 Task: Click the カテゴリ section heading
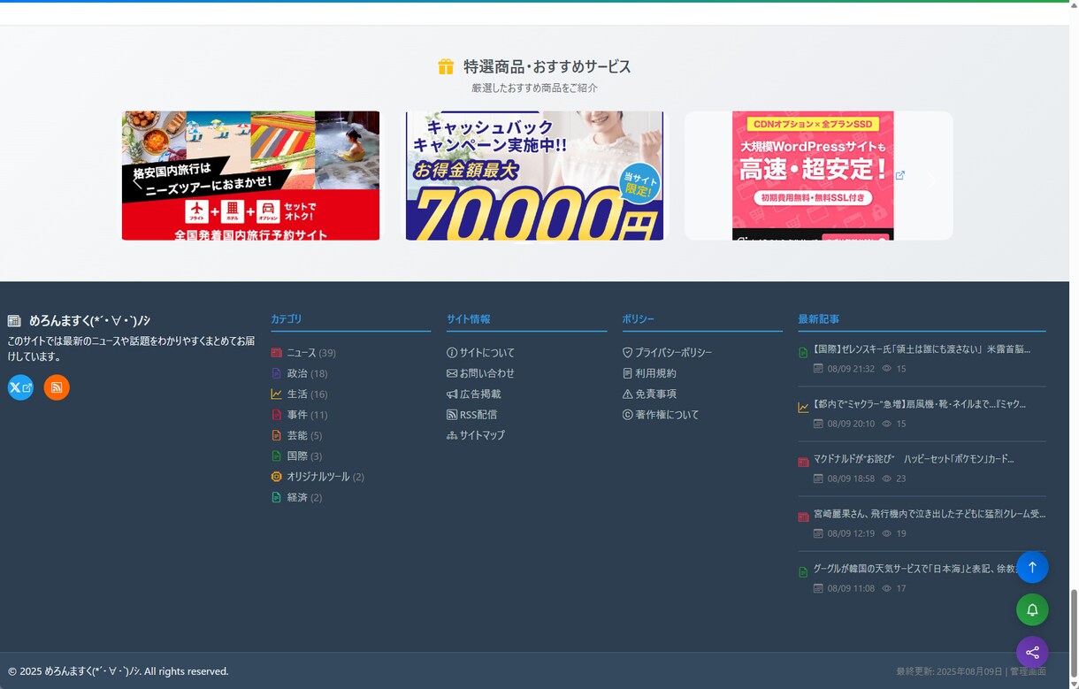pyautogui.click(x=286, y=319)
